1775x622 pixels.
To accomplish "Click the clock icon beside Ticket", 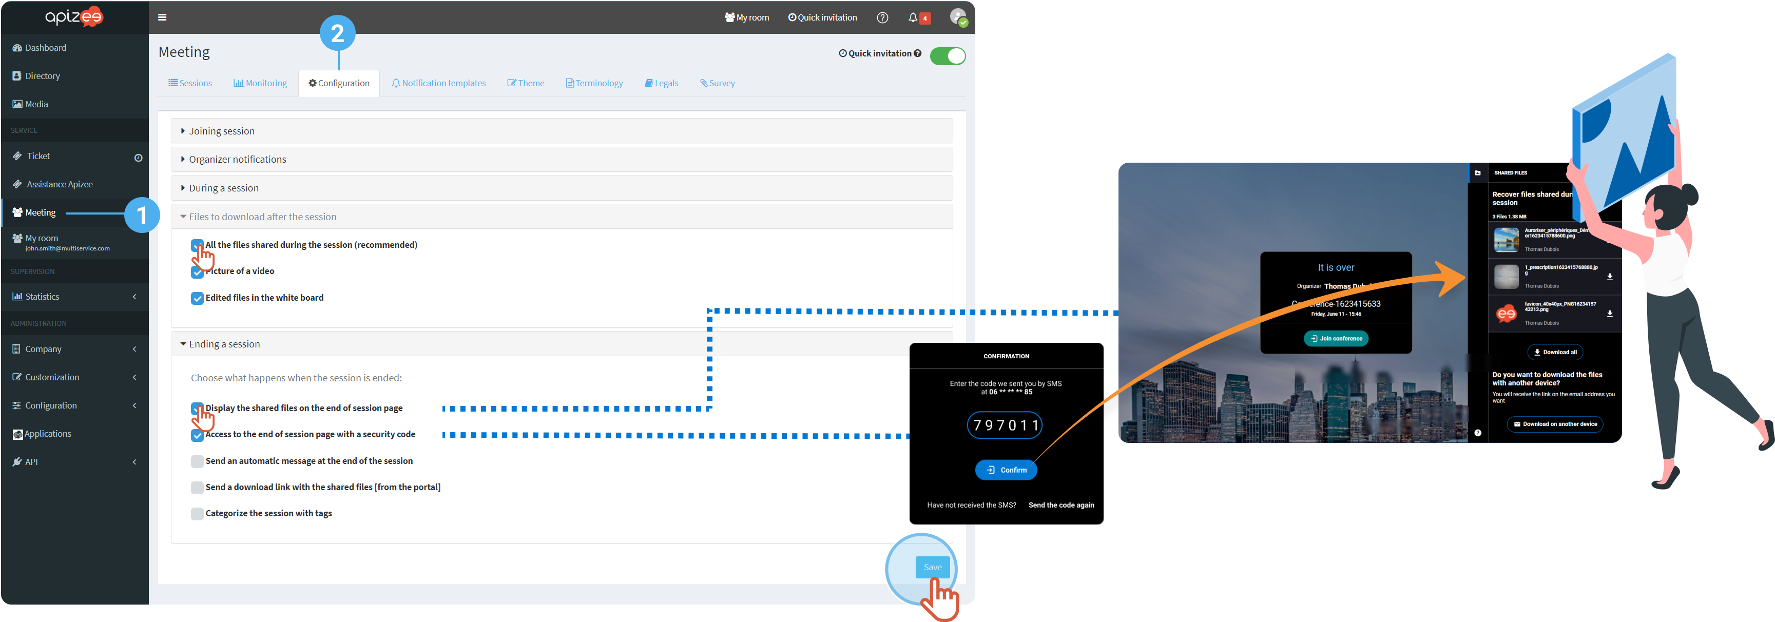I will click(x=138, y=158).
